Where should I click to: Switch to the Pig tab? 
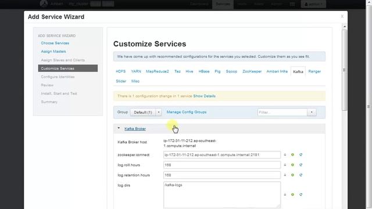(x=217, y=71)
